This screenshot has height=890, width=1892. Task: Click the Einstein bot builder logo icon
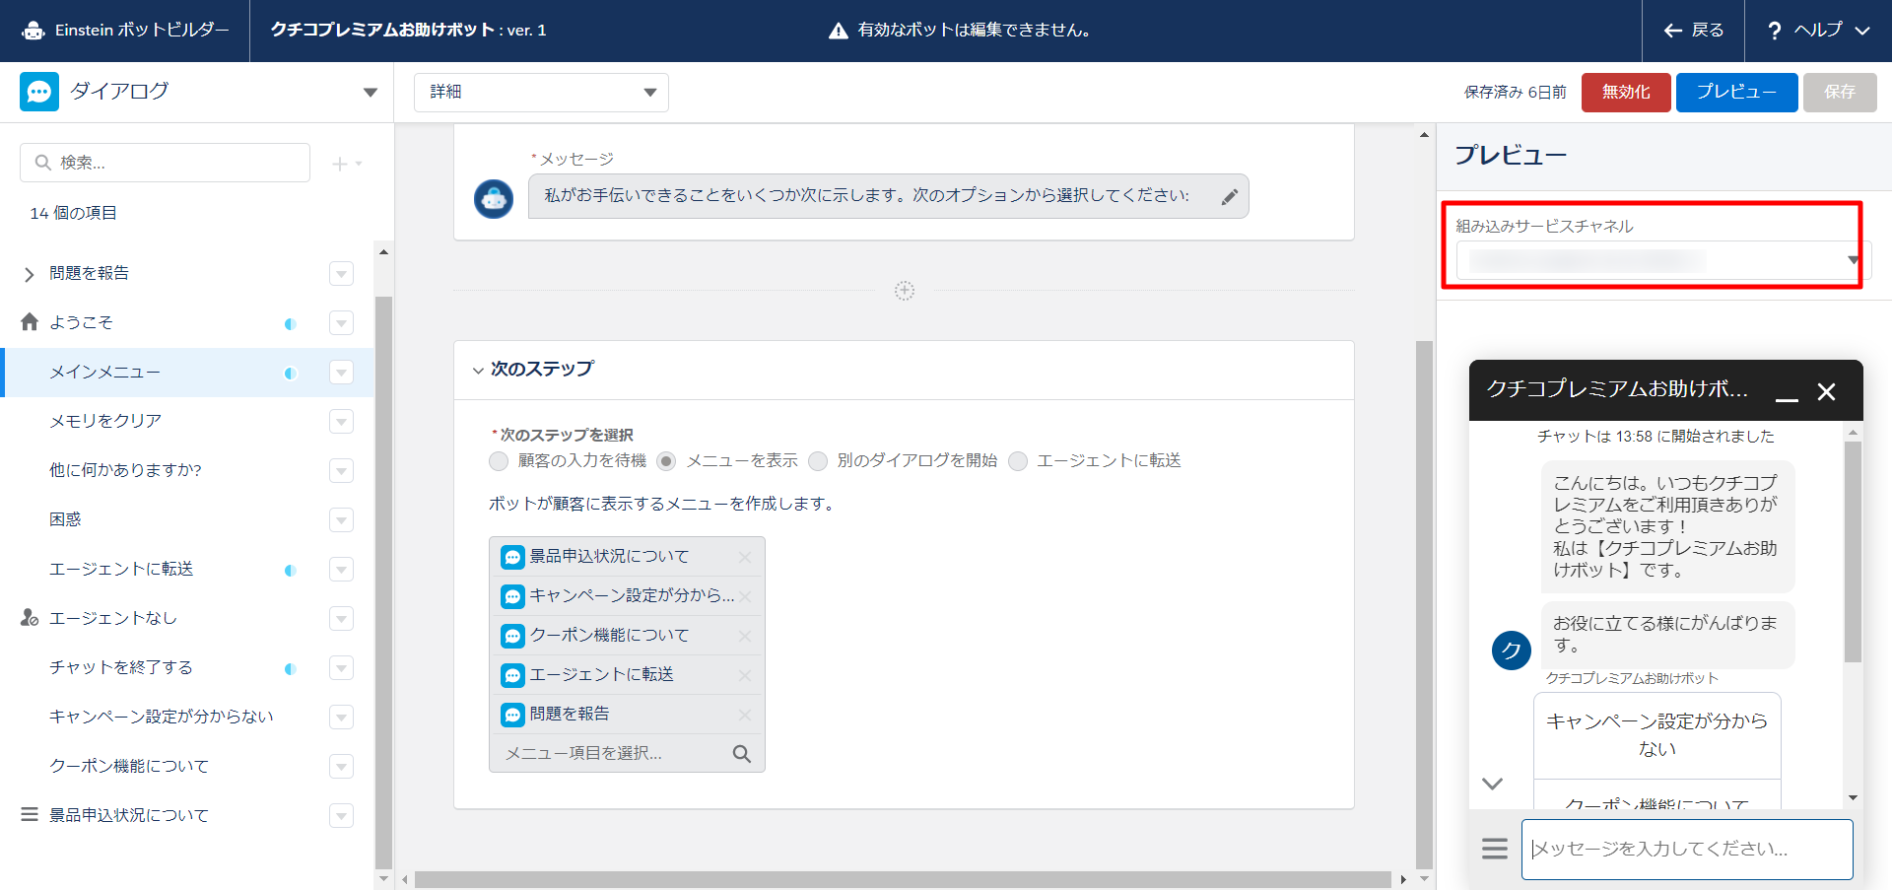coord(34,31)
